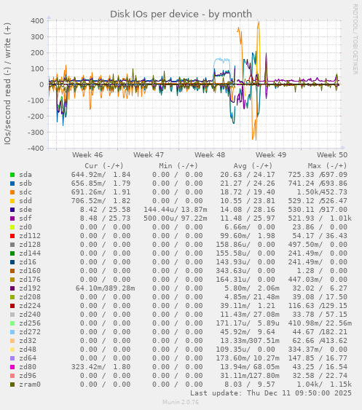
Task: Click the zram0 olive legend swatch
Action: [12, 385]
